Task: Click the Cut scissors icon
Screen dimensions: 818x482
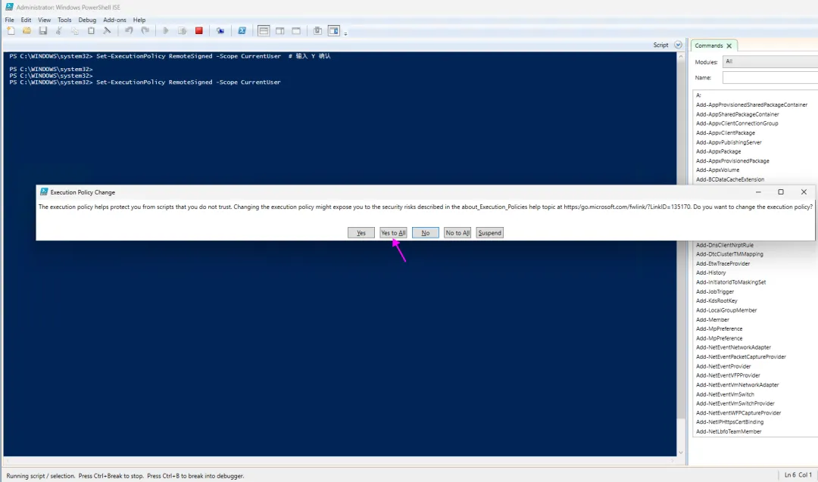Action: 59,31
